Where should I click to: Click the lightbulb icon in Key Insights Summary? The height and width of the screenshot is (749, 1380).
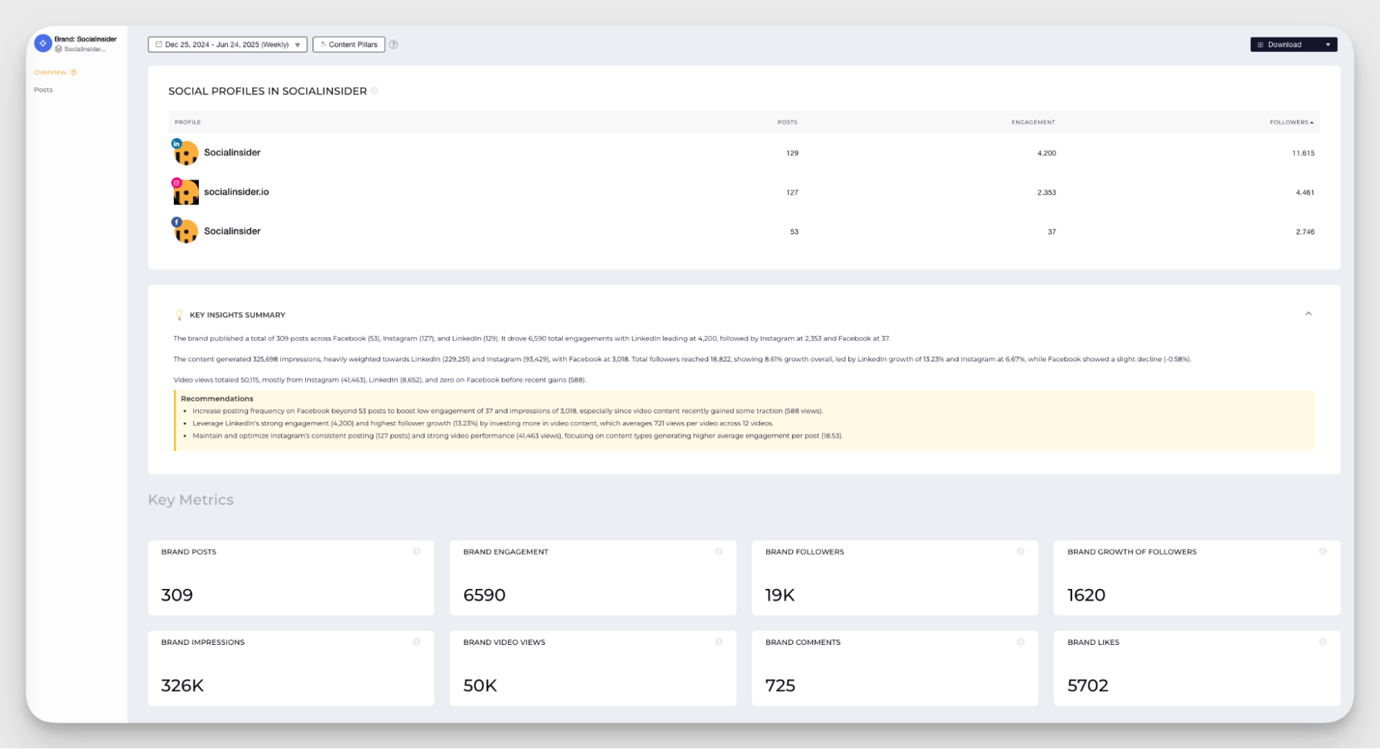coord(179,315)
